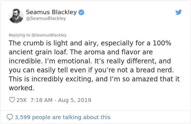Click the speech bubble reply icon
The image size is (191, 124).
[x=10, y=117]
